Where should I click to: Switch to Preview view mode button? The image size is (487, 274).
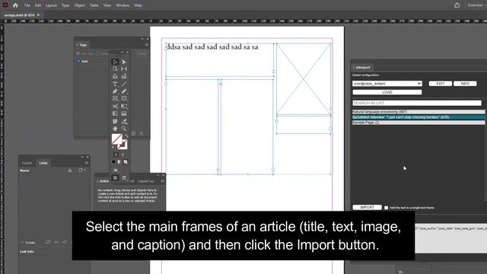tap(124, 178)
